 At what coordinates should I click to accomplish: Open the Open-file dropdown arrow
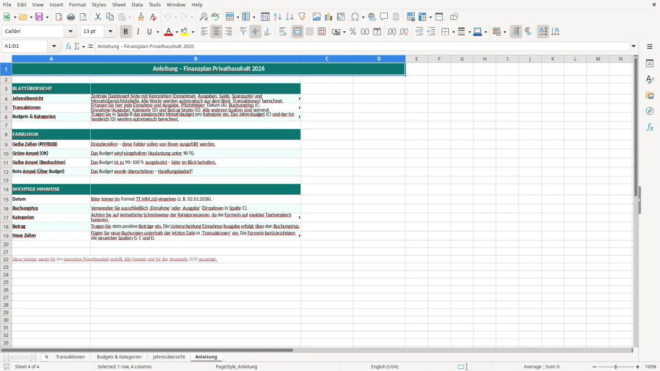point(31,17)
